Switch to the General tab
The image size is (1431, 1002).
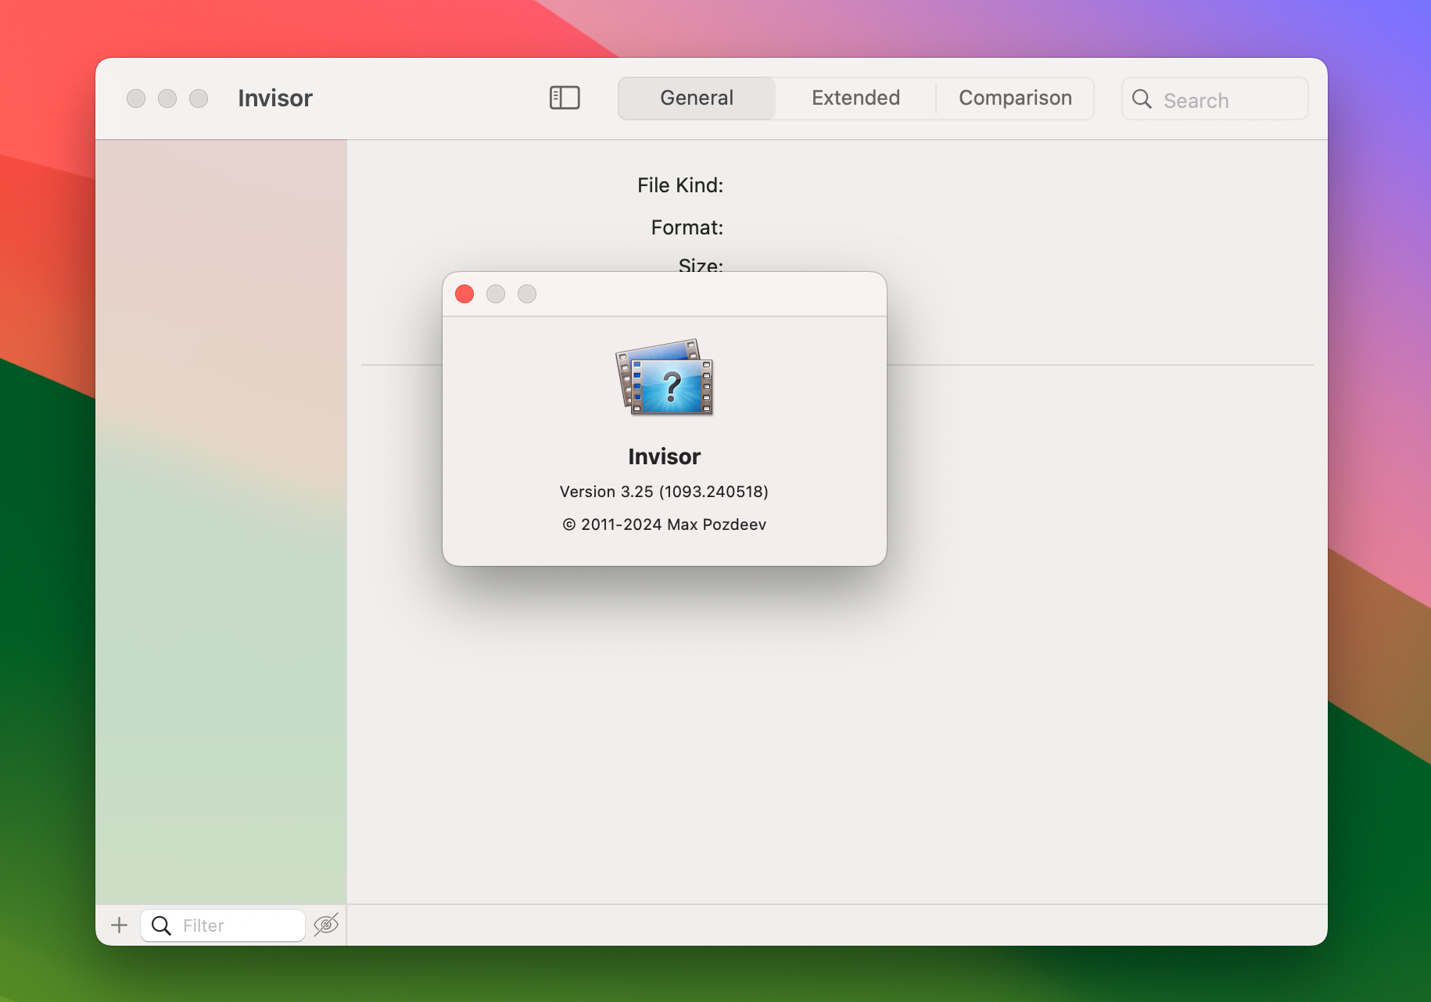point(697,98)
